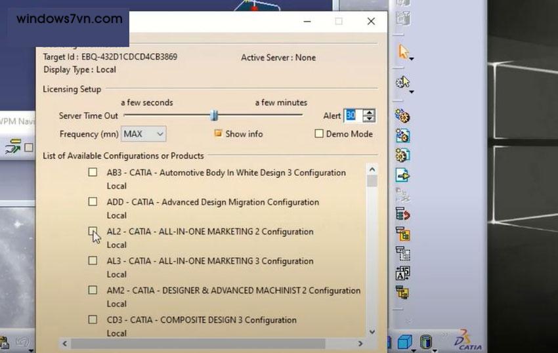Screen dimensions: 558x353
Task: Close the licensing dialog window
Action: coord(371,22)
